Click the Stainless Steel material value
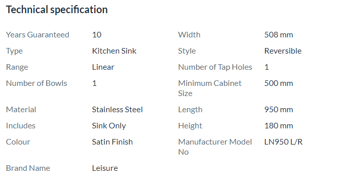Image resolution: width=347 pixels, height=188 pixels. tap(118, 110)
